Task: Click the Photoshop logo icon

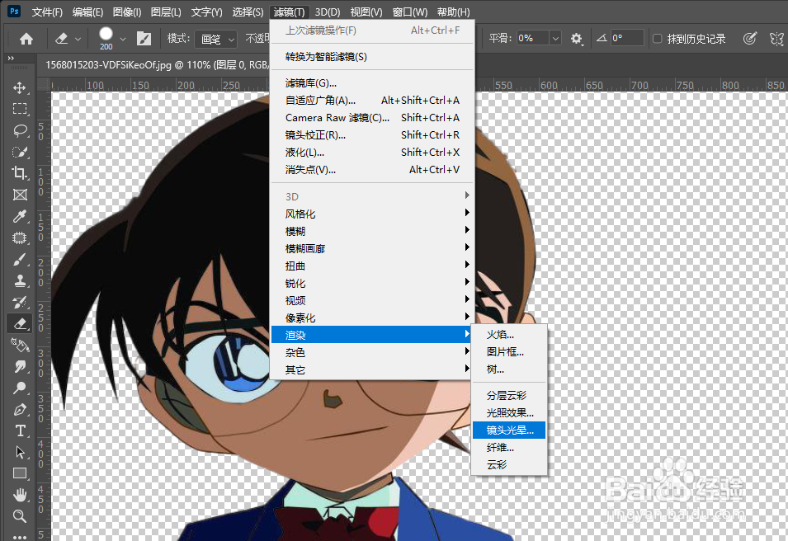Action: [x=14, y=11]
